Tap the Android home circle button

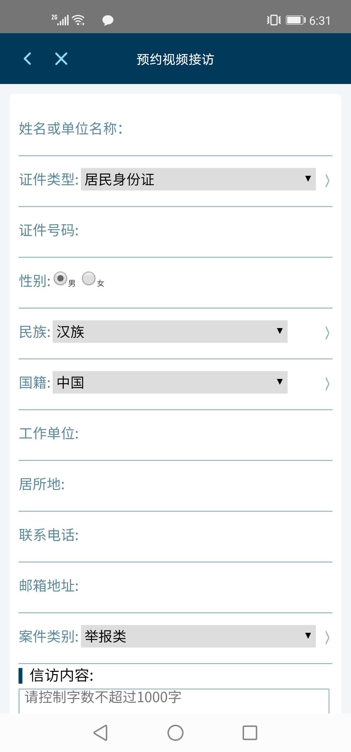[175, 733]
